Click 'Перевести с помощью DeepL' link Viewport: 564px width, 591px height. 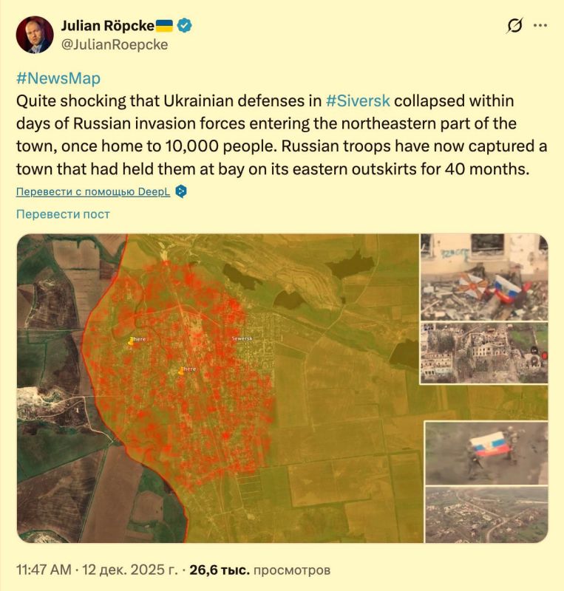(90, 192)
